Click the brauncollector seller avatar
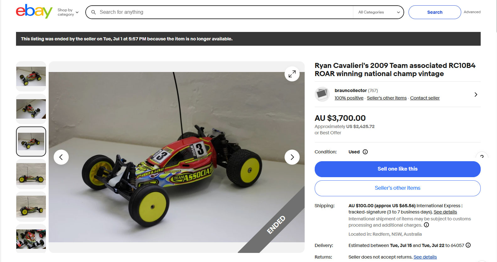Screen dimensions: 497x262 [x=322, y=94]
